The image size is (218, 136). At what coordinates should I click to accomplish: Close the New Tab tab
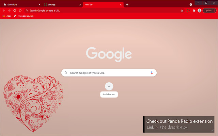click(121, 4)
